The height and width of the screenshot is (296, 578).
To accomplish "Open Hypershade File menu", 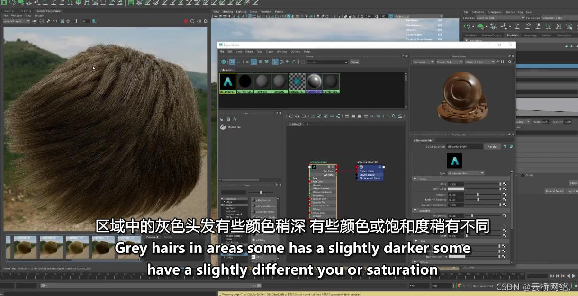I will click(x=222, y=51).
